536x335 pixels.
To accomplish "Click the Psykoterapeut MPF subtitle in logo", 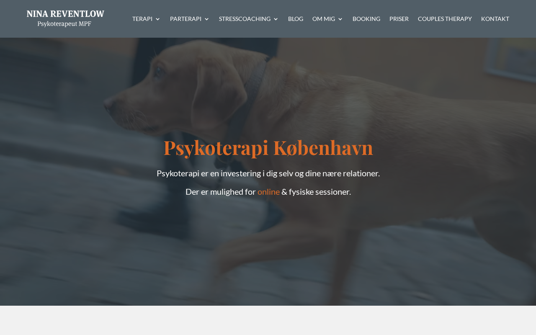I will click(x=64, y=24).
